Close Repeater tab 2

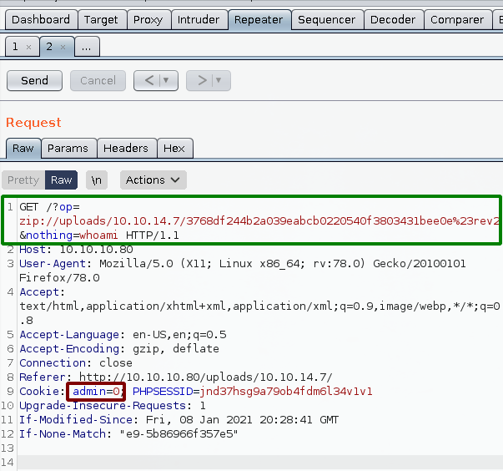(63, 48)
